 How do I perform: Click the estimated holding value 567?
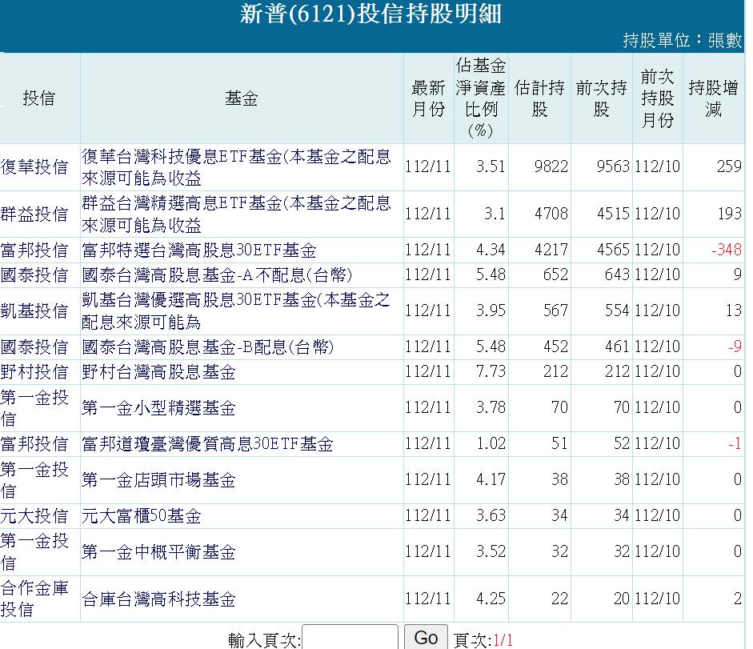point(555,310)
